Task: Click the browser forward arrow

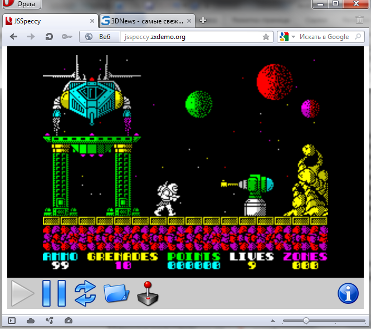Action: tap(31, 37)
